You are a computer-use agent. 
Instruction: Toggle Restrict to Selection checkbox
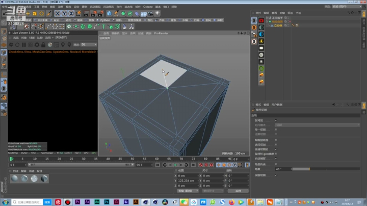(276, 140)
